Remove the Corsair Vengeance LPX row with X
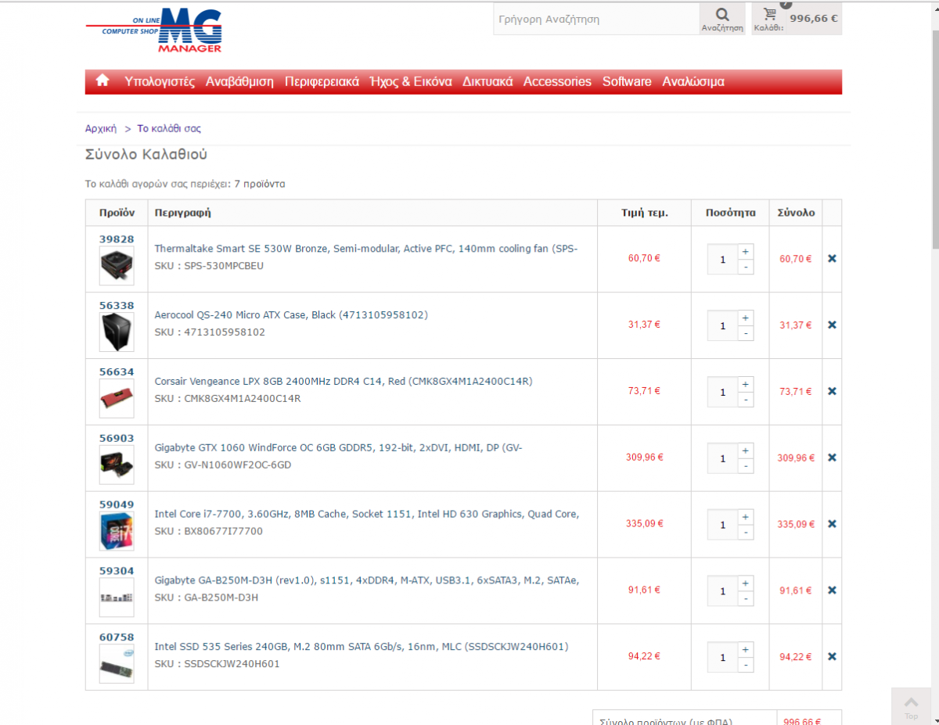 tap(832, 391)
